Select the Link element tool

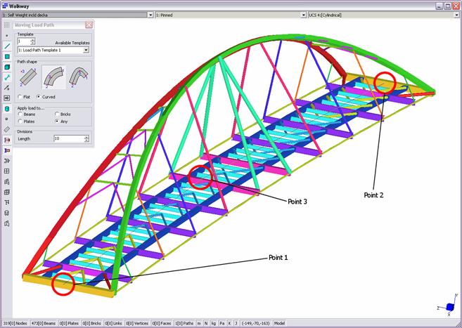pos(7,77)
